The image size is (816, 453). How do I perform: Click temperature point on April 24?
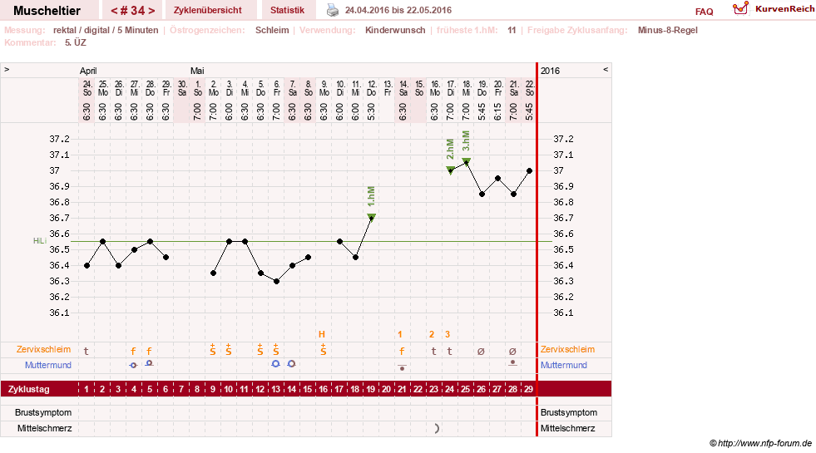coord(87,265)
